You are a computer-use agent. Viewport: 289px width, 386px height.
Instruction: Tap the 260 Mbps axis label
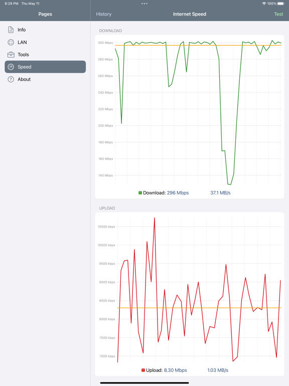coord(105,76)
